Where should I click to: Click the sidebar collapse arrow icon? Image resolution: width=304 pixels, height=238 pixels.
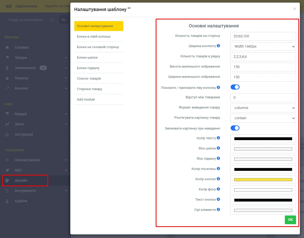[x=64, y=20]
